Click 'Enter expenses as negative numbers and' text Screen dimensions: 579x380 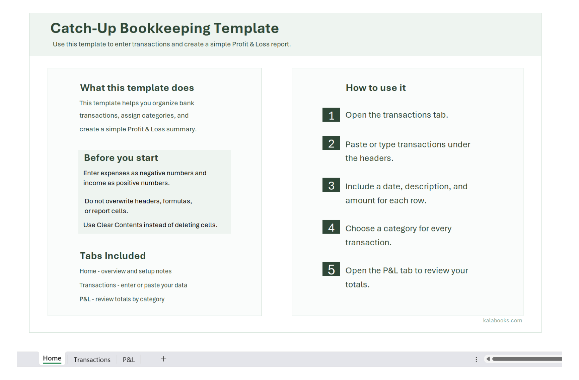(145, 173)
